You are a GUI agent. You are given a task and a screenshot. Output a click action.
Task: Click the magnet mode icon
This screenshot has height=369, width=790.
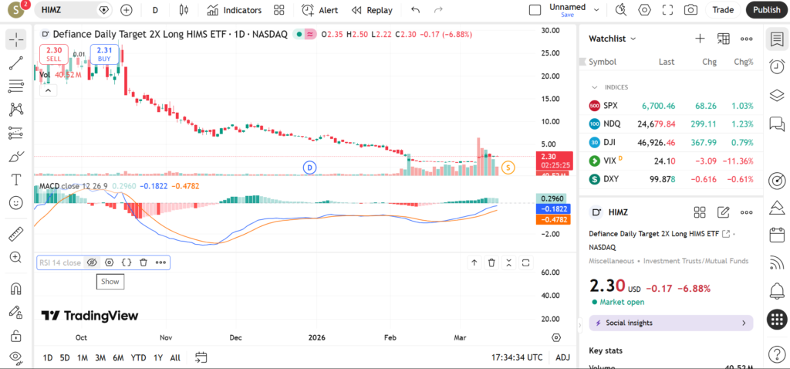coord(16,289)
